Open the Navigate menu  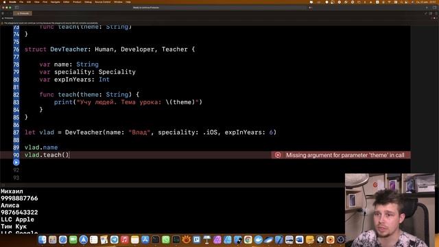click(55, 2)
